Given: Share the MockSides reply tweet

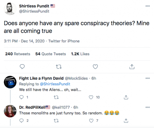Looking at the screenshot, I should (126, 97).
